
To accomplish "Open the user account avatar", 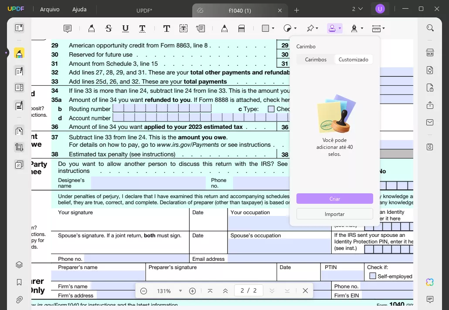I will point(380,9).
